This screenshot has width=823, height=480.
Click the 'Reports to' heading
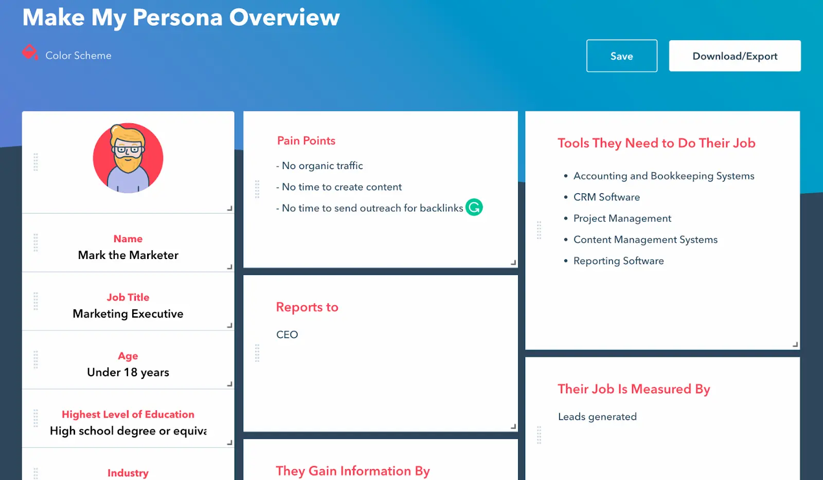tap(307, 307)
